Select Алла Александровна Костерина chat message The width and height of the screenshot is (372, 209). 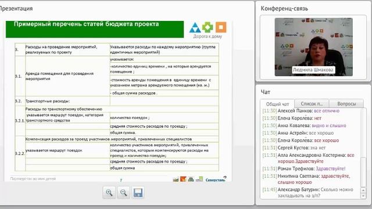[x=309, y=158]
